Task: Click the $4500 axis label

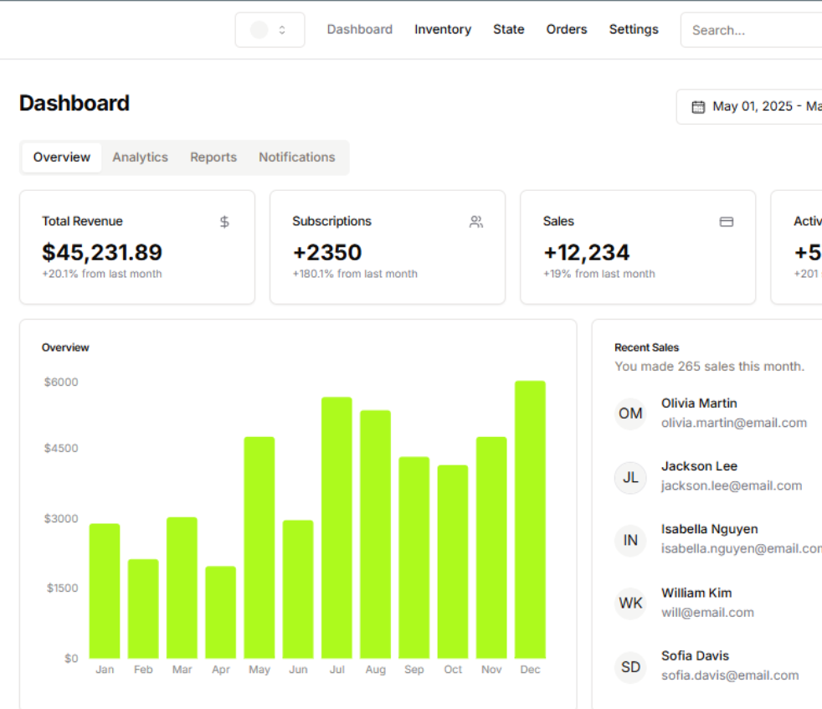Action: (x=61, y=448)
